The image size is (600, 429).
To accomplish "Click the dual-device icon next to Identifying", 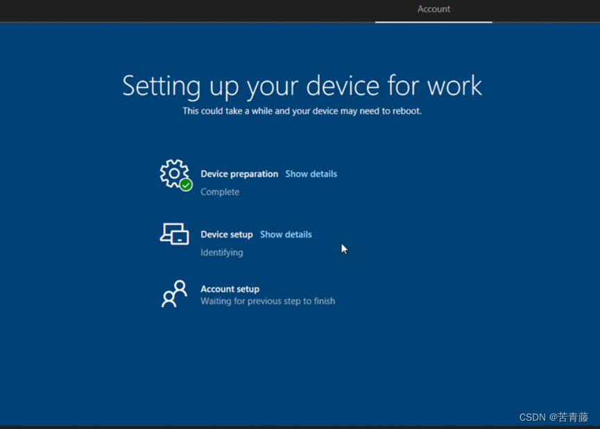I will [x=175, y=234].
